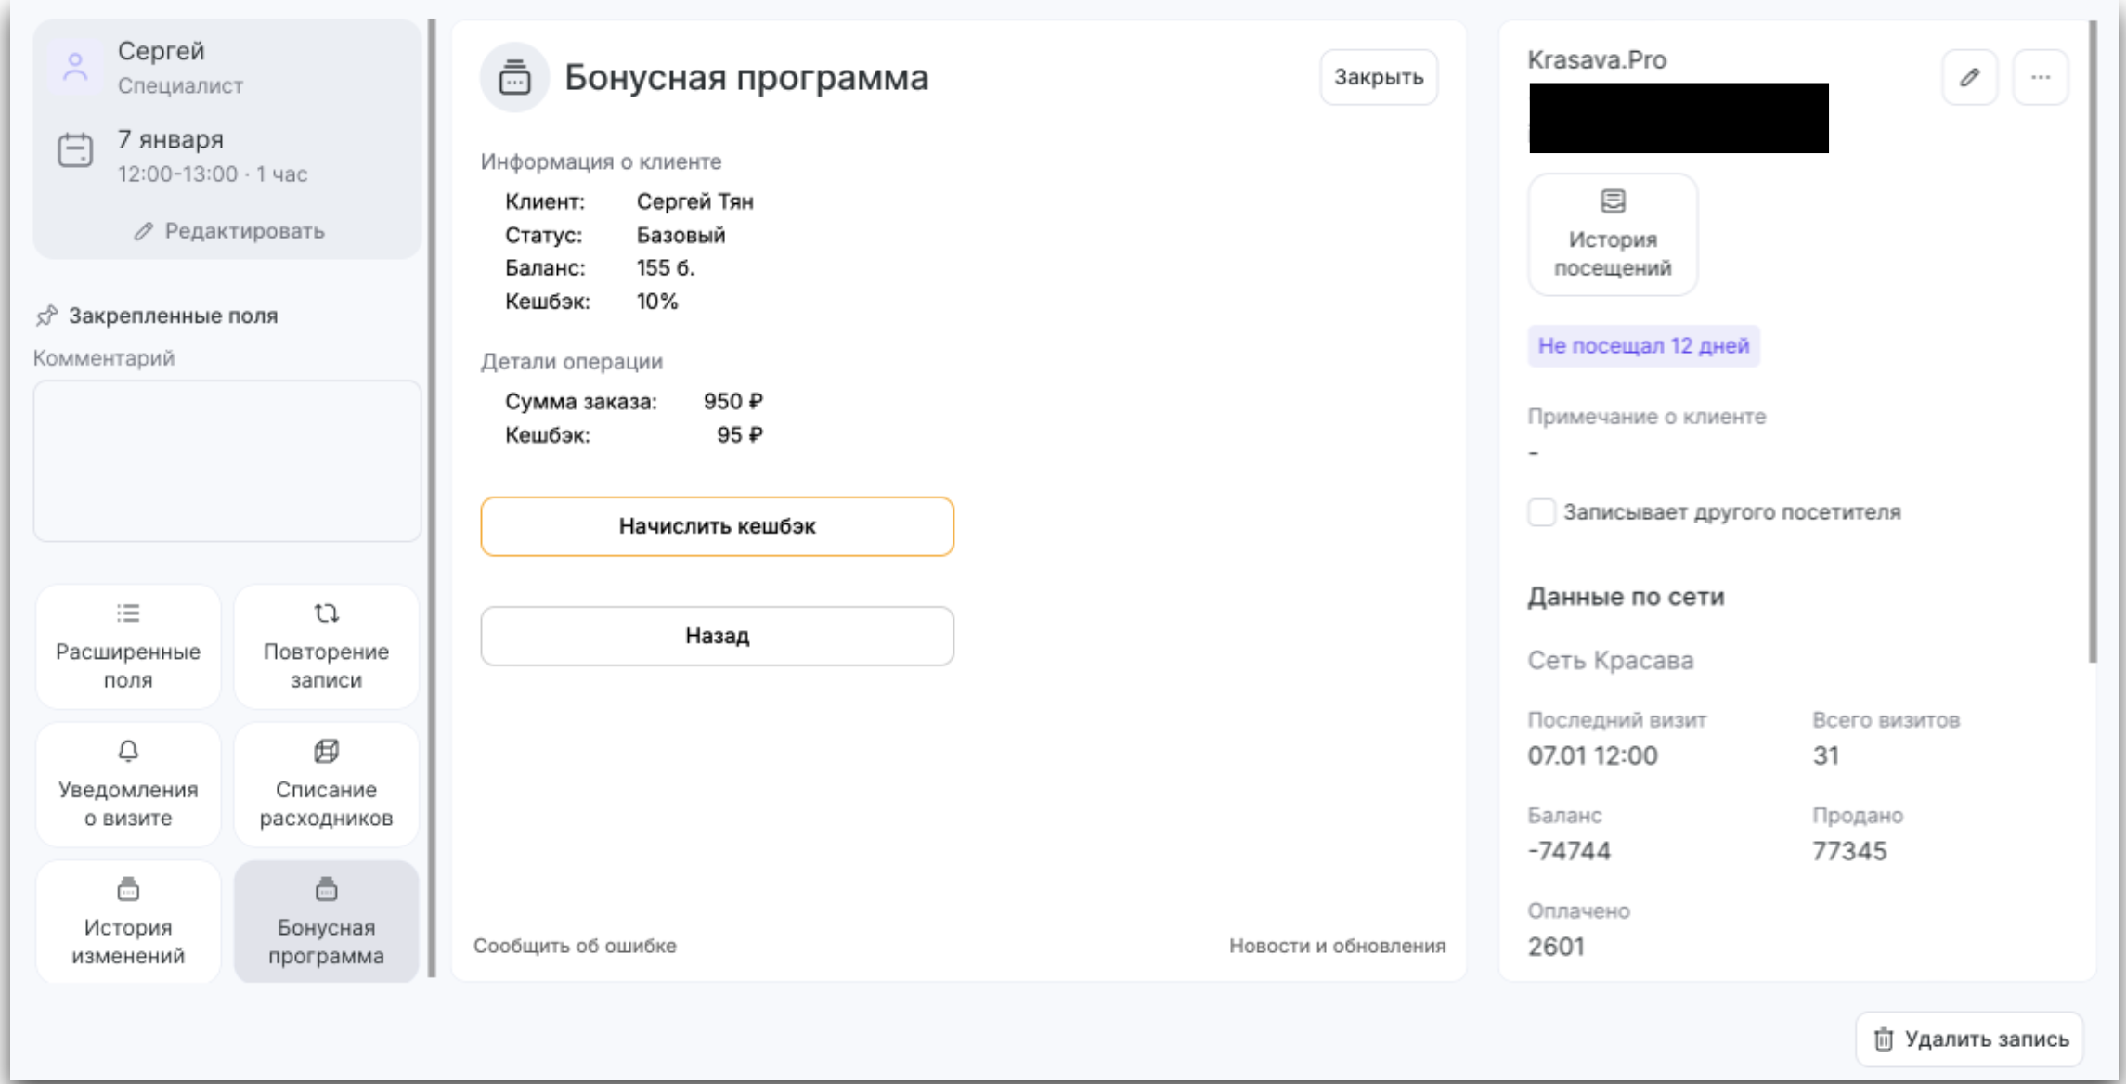
Task: Click the Данные по сети heading
Action: pos(1626,597)
